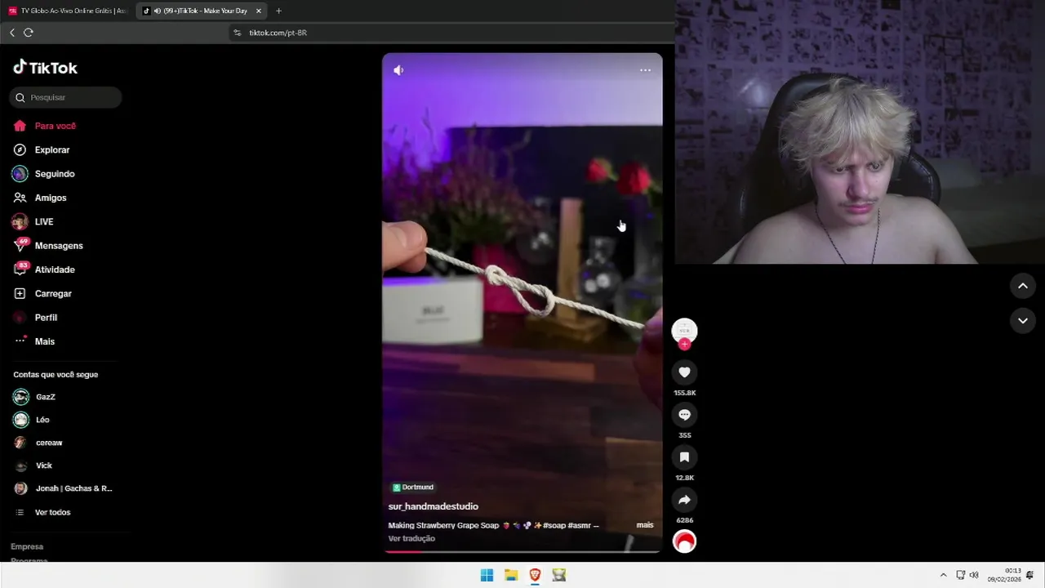This screenshot has height=588, width=1045.
Task: Show hidden system tray icons
Action: (943, 575)
